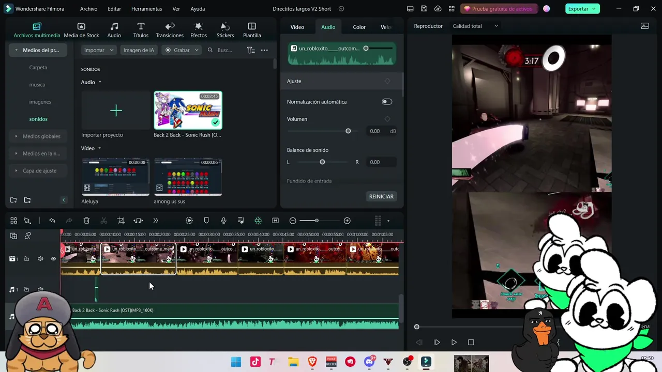Zoom out timeline with minus icon

(x=293, y=221)
